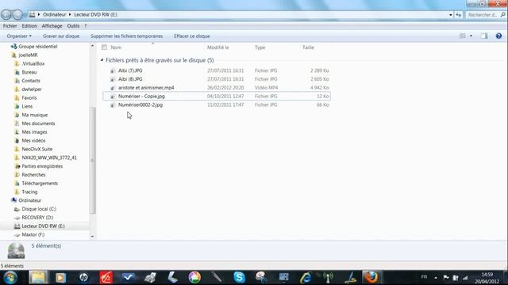Sort by the Taille column header
Image resolution: width=508 pixels, height=285 pixels.
coord(308,47)
